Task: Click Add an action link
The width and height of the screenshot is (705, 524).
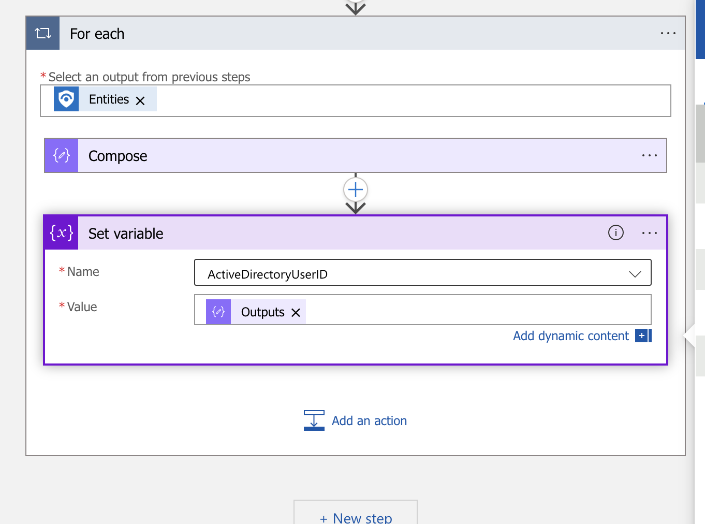Action: click(370, 421)
